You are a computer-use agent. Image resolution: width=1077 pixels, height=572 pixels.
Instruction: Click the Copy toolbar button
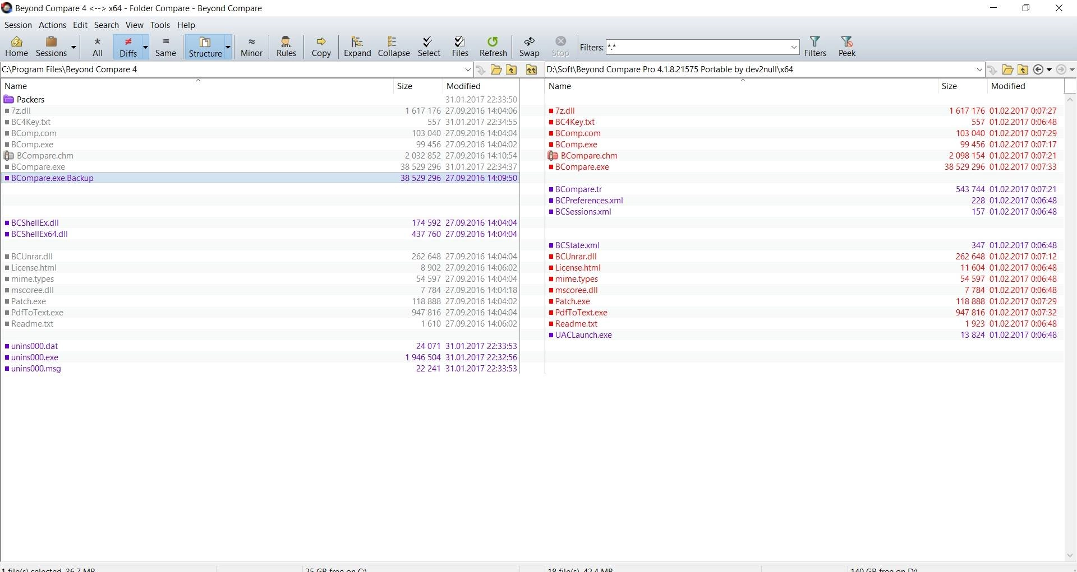(x=321, y=46)
